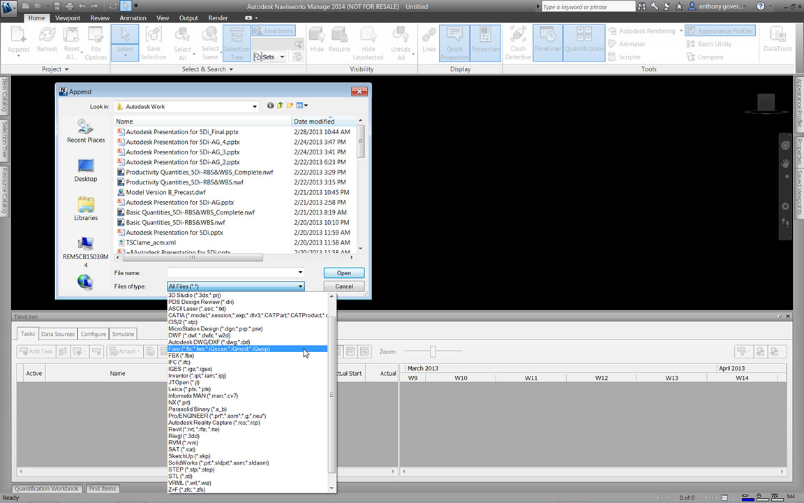The height and width of the screenshot is (503, 804).
Task: Open the Saved Viewpoints side tab
Action: click(x=799, y=193)
